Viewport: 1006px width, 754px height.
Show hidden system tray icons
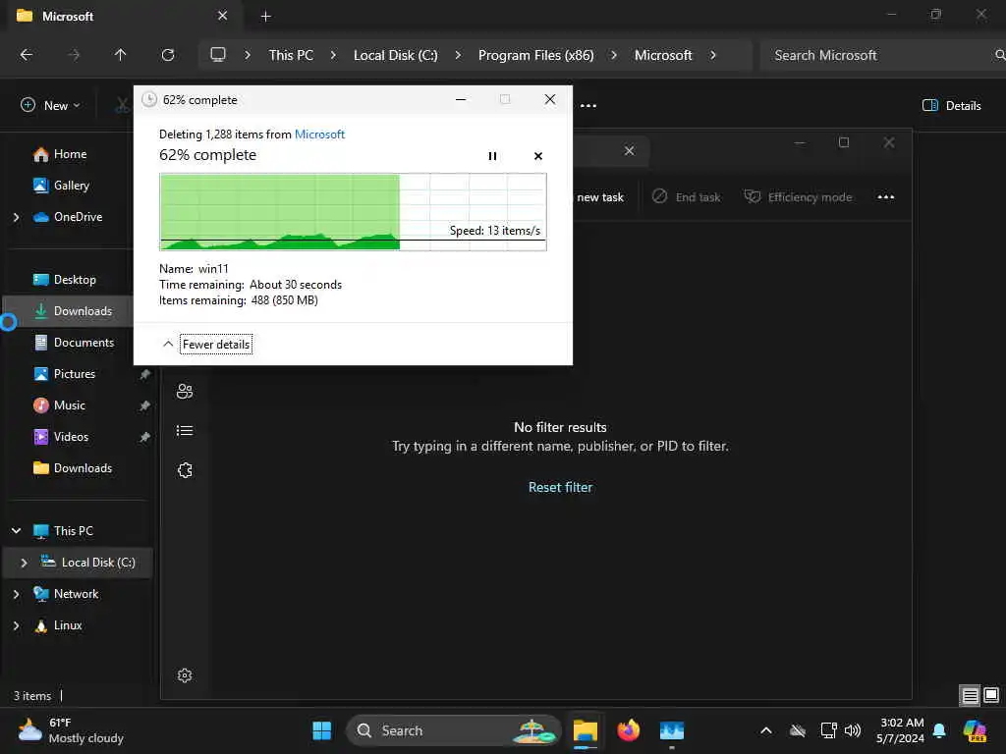(x=766, y=730)
